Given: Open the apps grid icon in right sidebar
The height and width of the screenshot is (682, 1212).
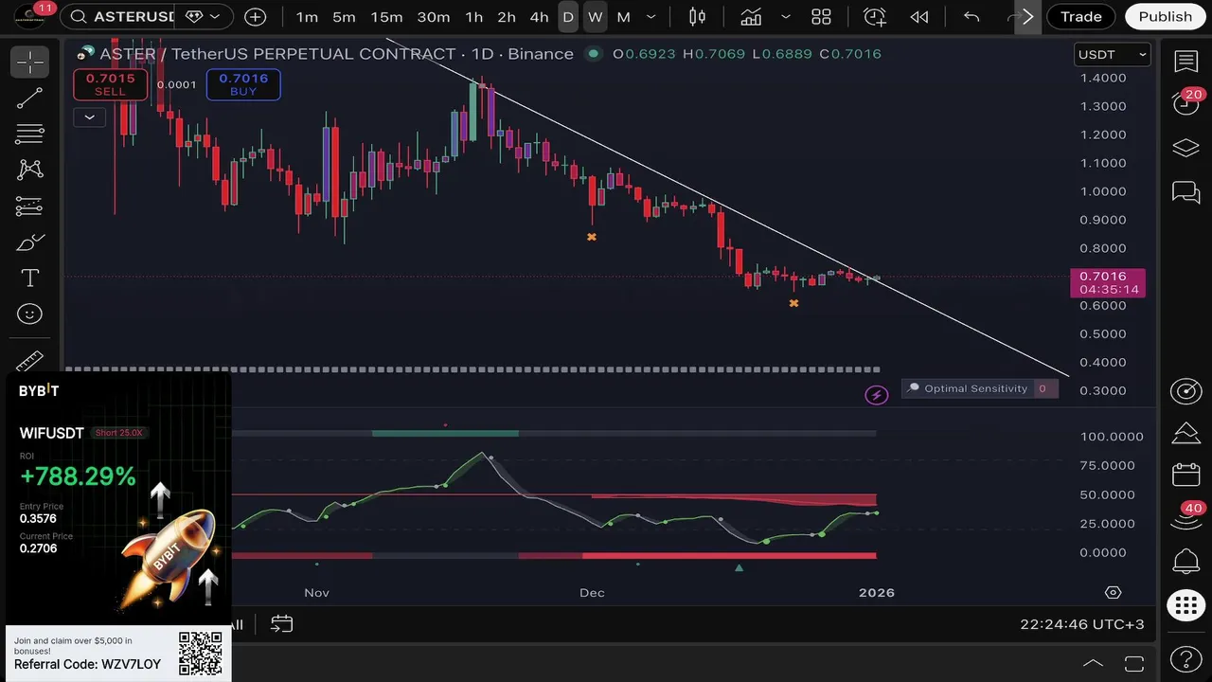Looking at the screenshot, I should [x=1186, y=604].
